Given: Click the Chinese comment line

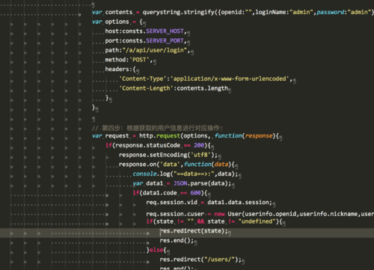Looking at the screenshot, I should pyautogui.click(x=156, y=128).
